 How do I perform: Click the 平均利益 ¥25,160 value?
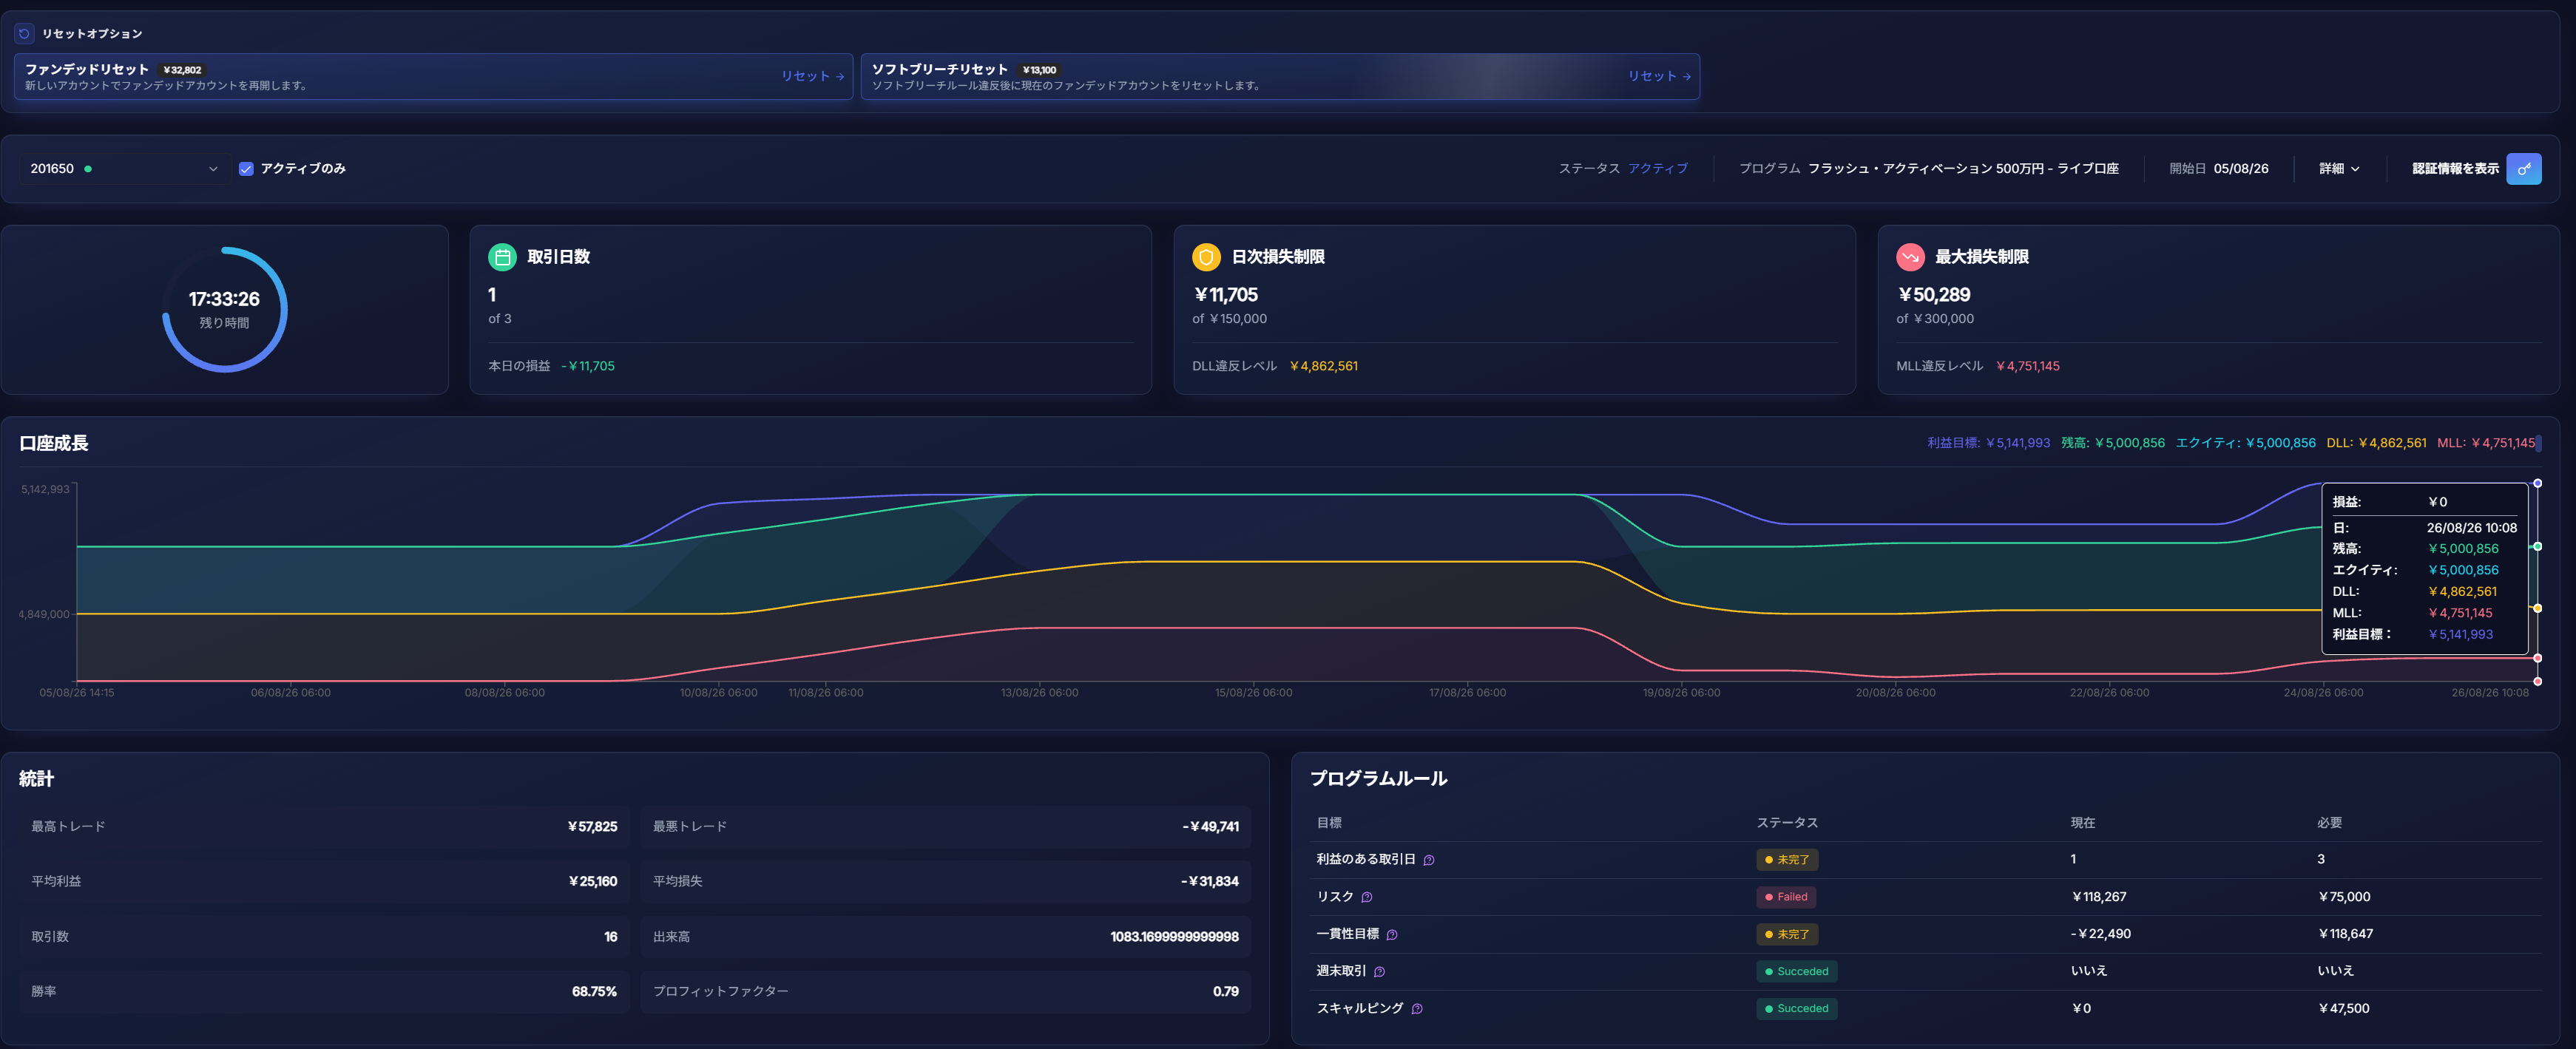pyautogui.click(x=592, y=881)
